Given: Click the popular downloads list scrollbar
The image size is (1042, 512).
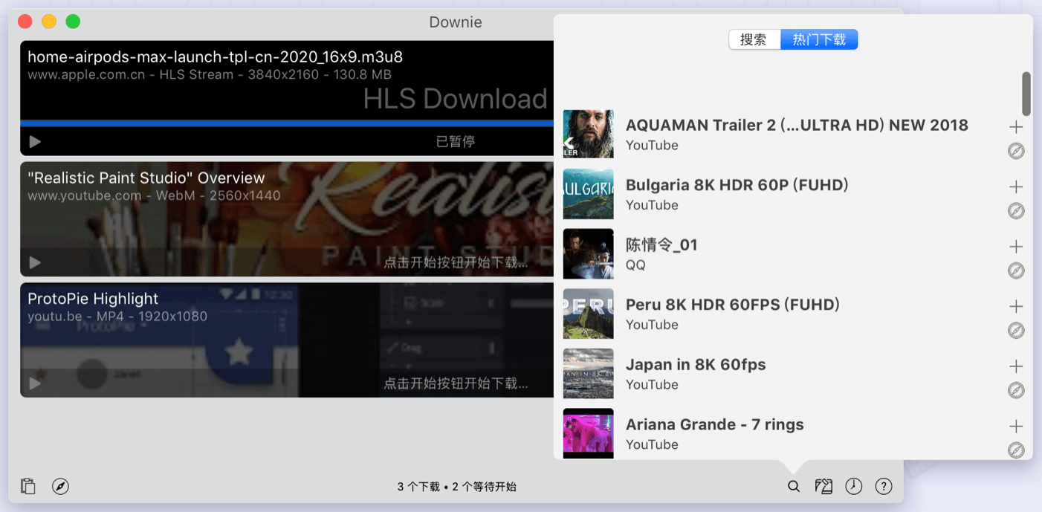Looking at the screenshot, I should click(x=1026, y=94).
